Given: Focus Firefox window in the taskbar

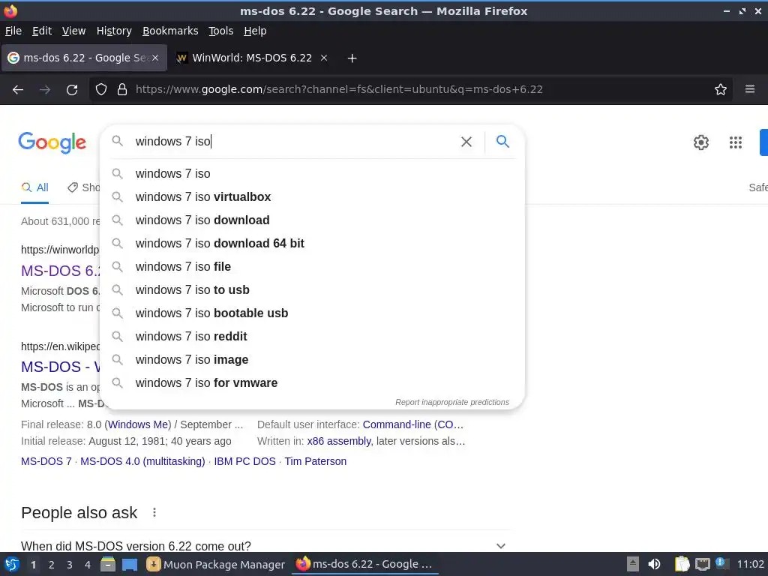Looking at the screenshot, I should (x=365, y=564).
